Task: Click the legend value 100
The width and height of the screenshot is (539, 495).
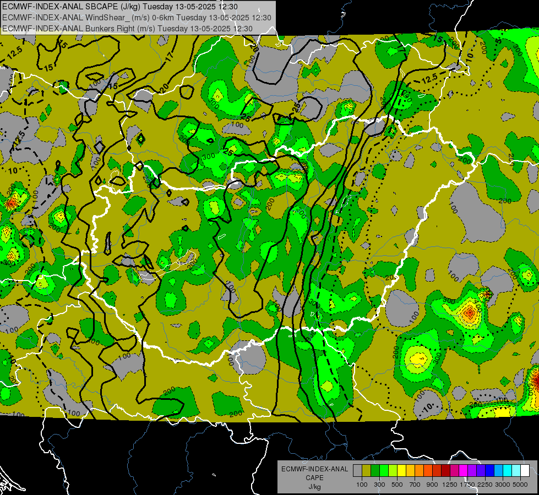Action: pyautogui.click(x=362, y=485)
